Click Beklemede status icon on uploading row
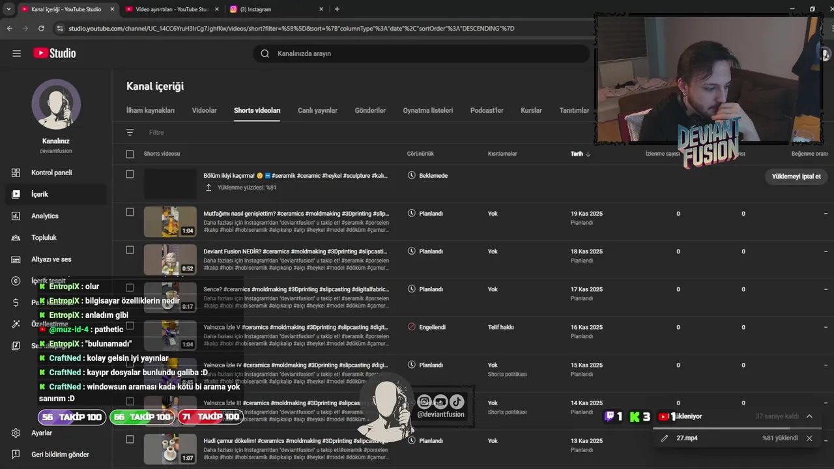Viewport: 834px width, 469px height. point(411,175)
